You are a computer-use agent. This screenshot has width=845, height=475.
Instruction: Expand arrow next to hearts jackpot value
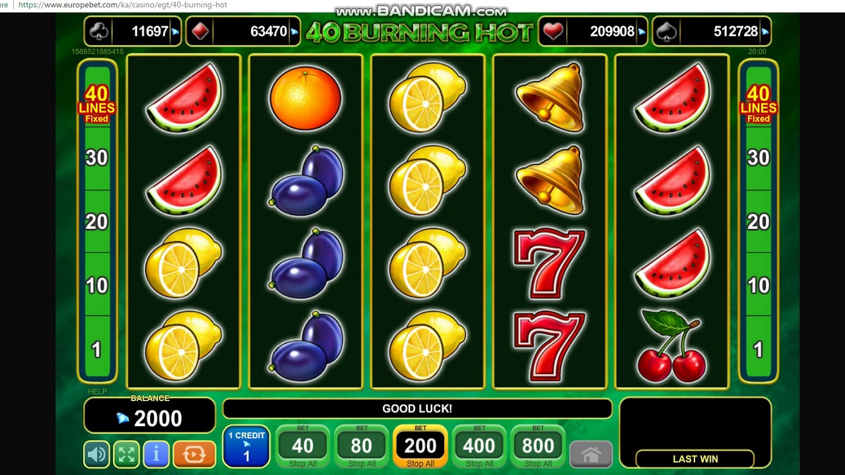pyautogui.click(x=641, y=32)
